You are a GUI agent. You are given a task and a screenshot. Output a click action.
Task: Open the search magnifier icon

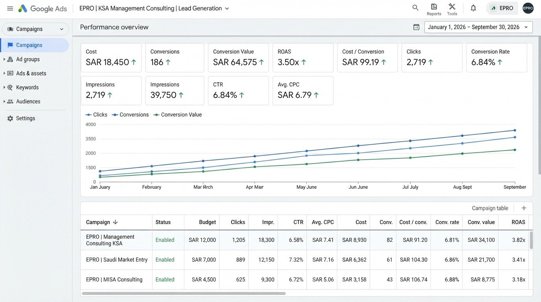415,7
